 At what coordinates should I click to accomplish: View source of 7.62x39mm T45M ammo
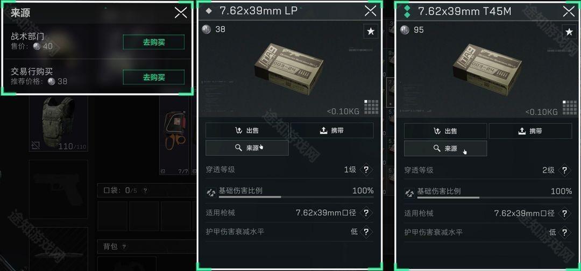click(x=445, y=148)
